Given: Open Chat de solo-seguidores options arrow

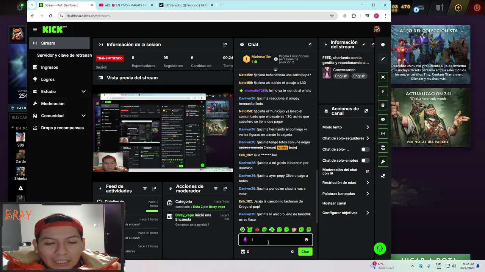Looking at the screenshot, I should [368, 138].
